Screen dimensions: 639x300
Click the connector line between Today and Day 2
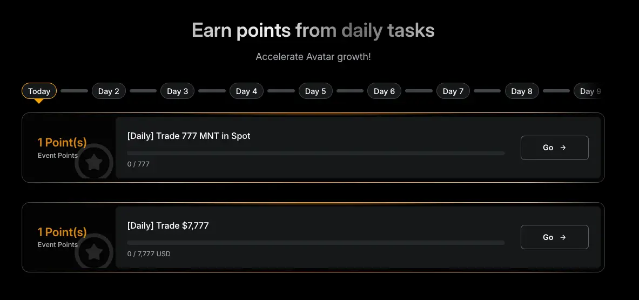tap(74, 91)
